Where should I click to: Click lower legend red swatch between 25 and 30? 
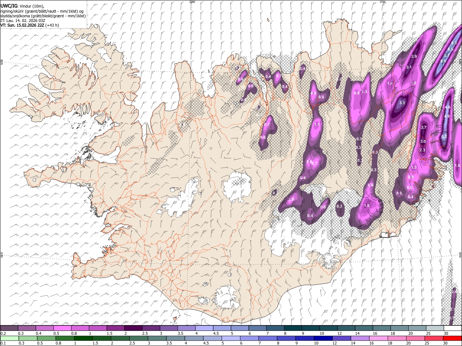(x=434, y=338)
